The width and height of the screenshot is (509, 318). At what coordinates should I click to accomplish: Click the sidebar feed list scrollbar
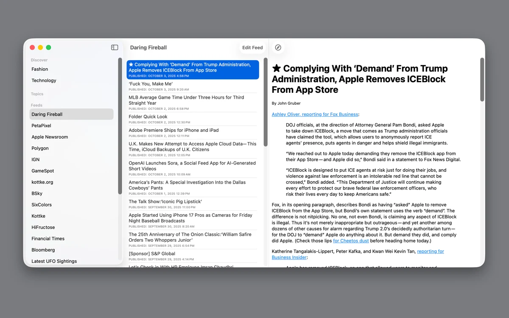(x=120, y=126)
